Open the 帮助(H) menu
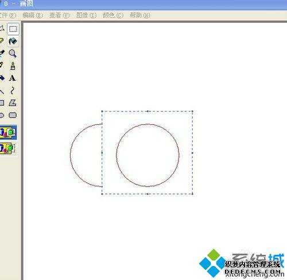 pyautogui.click(x=140, y=15)
